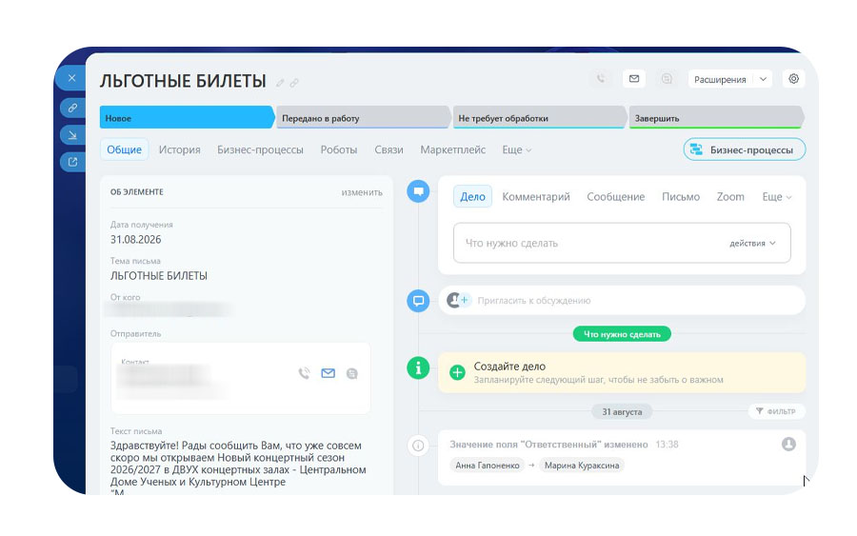The height and width of the screenshot is (536, 857).
Task: Expand the Расширения dropdown arrow
Action: (763, 79)
